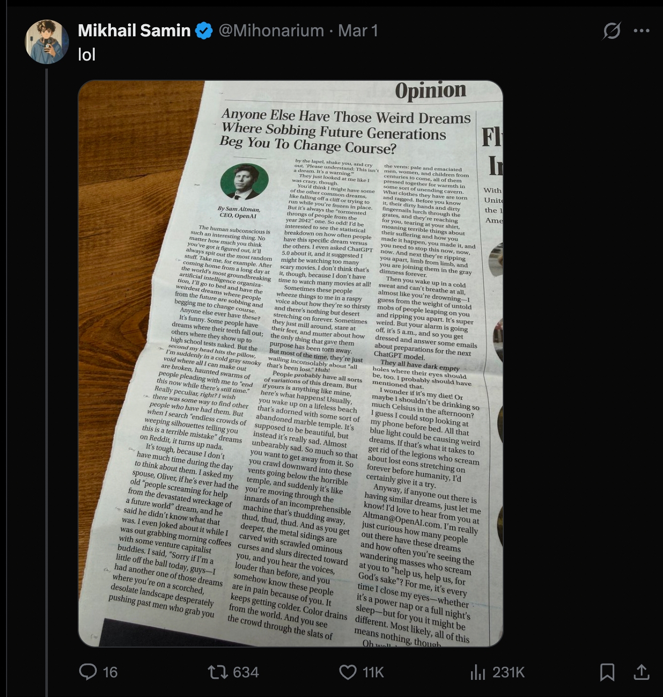663x697 pixels.
Task: Open the three-dot more options menu
Action: 641,31
